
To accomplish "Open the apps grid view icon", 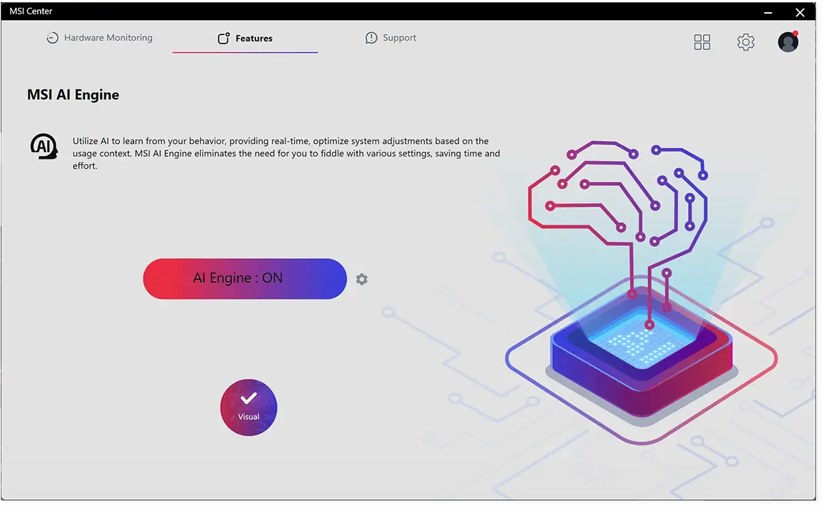I will [x=702, y=42].
